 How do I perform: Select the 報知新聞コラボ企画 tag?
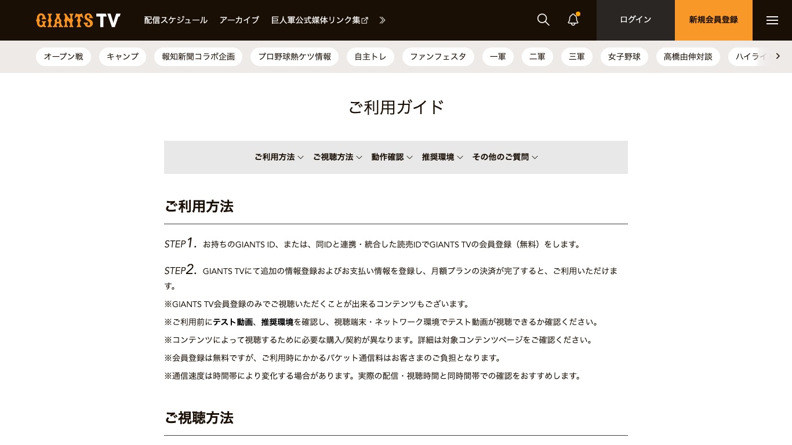coord(198,57)
